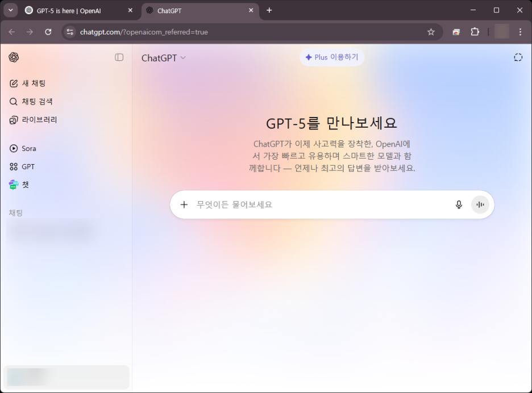The width and height of the screenshot is (532, 393).
Task: Open the blurred recent chat under 채팅
Action: (x=51, y=231)
